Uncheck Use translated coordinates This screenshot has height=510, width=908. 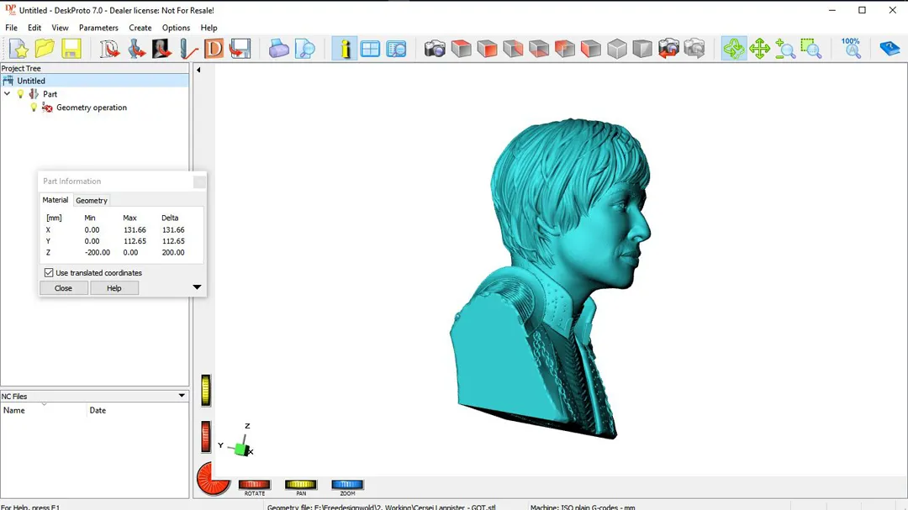coord(49,273)
